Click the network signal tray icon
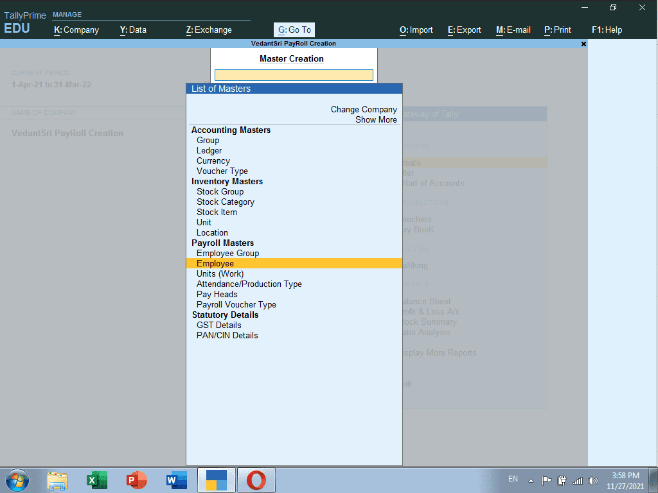Viewport: 658px width, 493px height. (578, 481)
